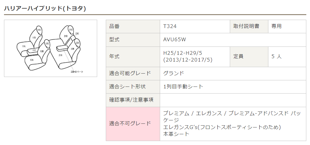Click headrest 11C in the seat diagram
310x145 pixels.
click(x=39, y=30)
